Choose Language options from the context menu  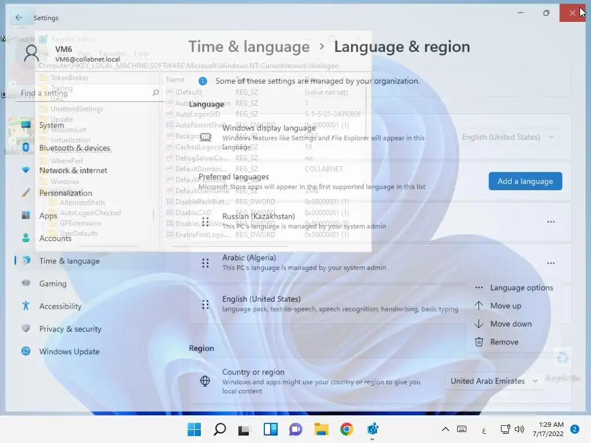513,288
